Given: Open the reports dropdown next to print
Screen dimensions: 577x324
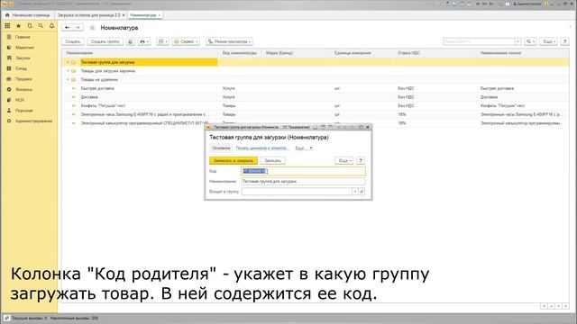Looking at the screenshot, I should pos(162,41).
